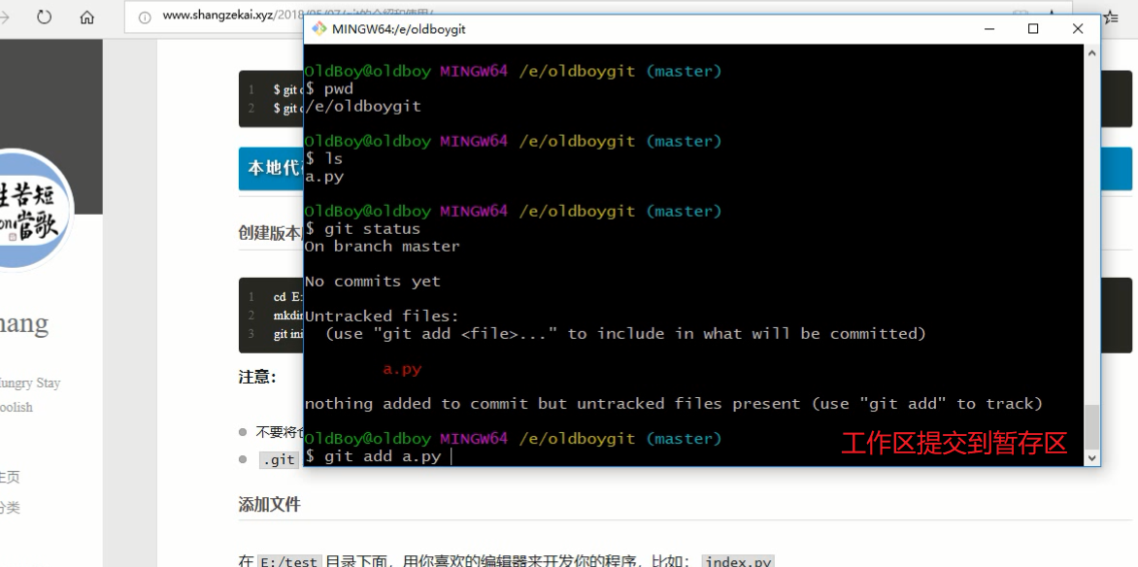
Task: Click the MINGW64:/e/oldboygit title bar text
Action: pos(398,29)
